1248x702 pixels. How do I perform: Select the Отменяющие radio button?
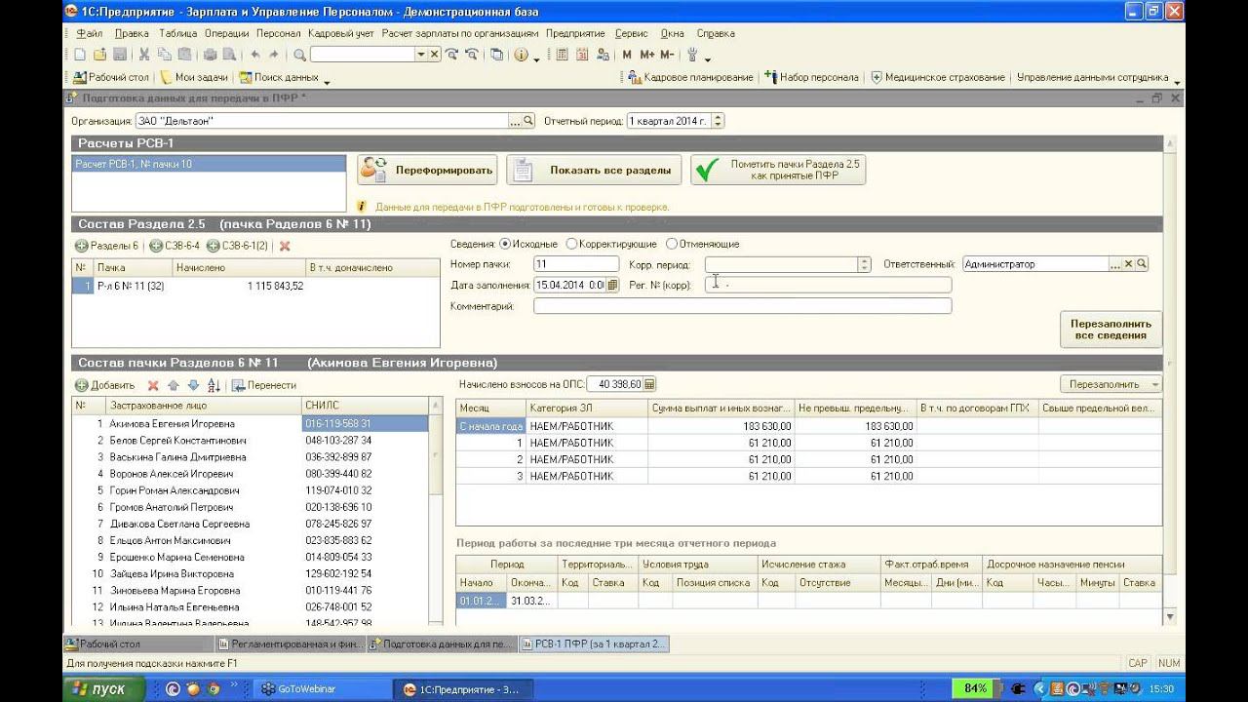[671, 244]
